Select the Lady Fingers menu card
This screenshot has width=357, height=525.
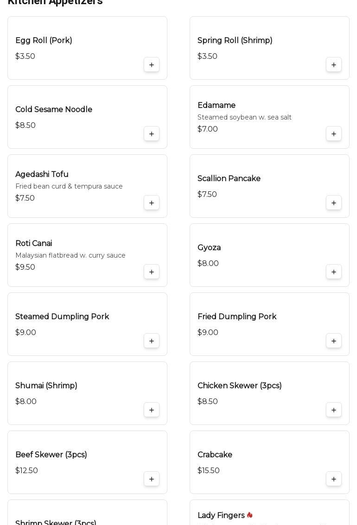coord(269,513)
